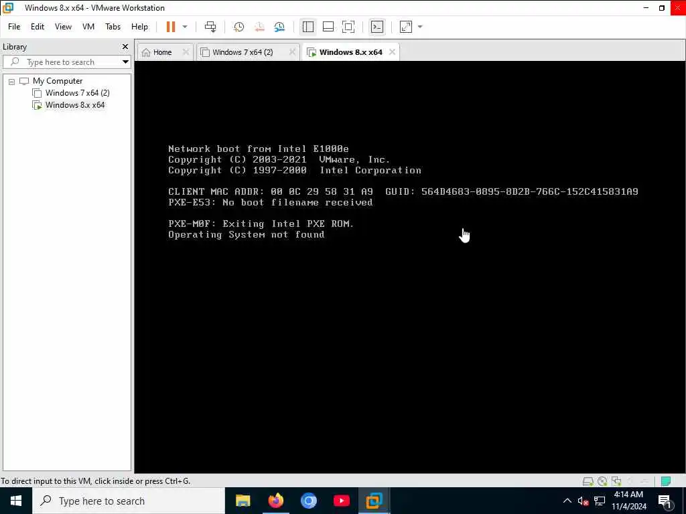Pause the running virtual machine
Image resolution: width=686 pixels, height=514 pixels.
pyautogui.click(x=171, y=27)
